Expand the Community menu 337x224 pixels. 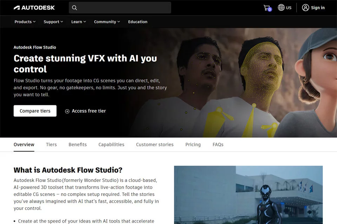click(107, 22)
